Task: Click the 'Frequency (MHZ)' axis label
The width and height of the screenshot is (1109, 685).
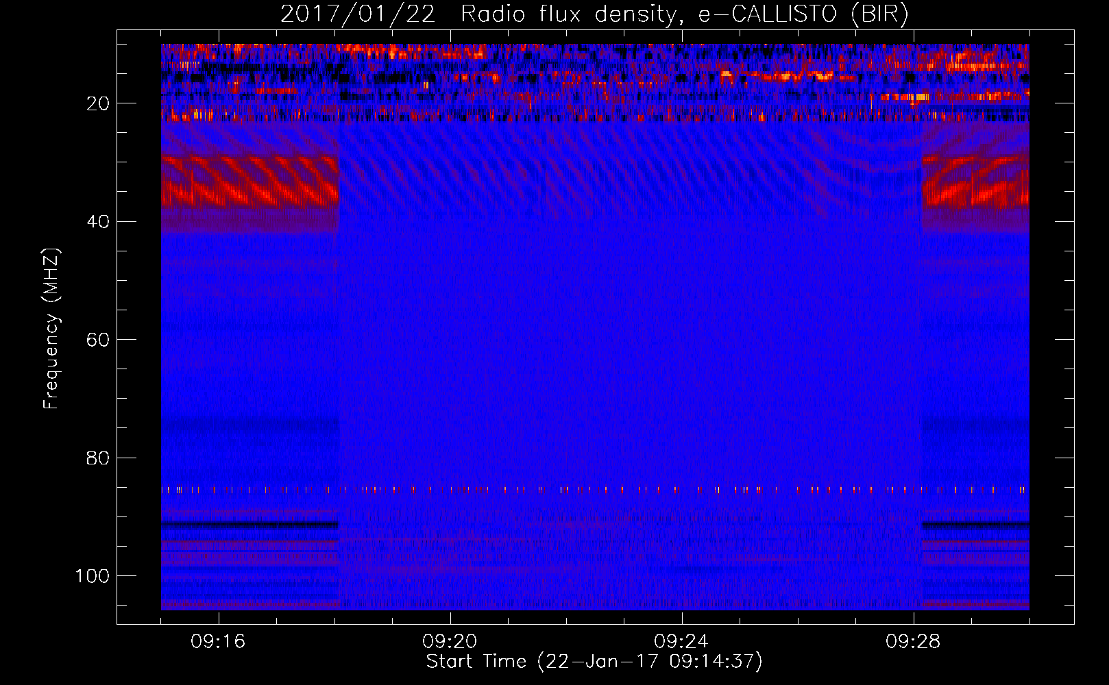Action: click(x=51, y=328)
